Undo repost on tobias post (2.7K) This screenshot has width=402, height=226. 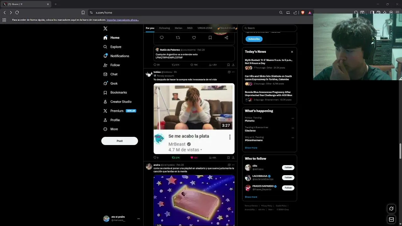[176, 158]
